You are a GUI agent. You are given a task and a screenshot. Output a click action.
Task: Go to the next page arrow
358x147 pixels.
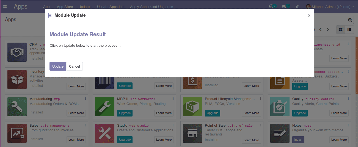pos(328,29)
